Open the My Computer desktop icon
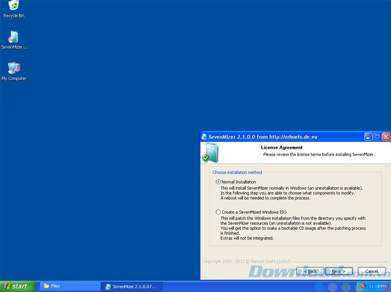The width and height of the screenshot is (391, 292). coord(13,68)
